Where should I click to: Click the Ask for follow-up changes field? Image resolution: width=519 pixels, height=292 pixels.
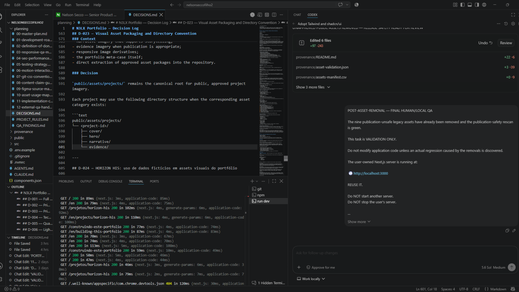click(x=404, y=253)
